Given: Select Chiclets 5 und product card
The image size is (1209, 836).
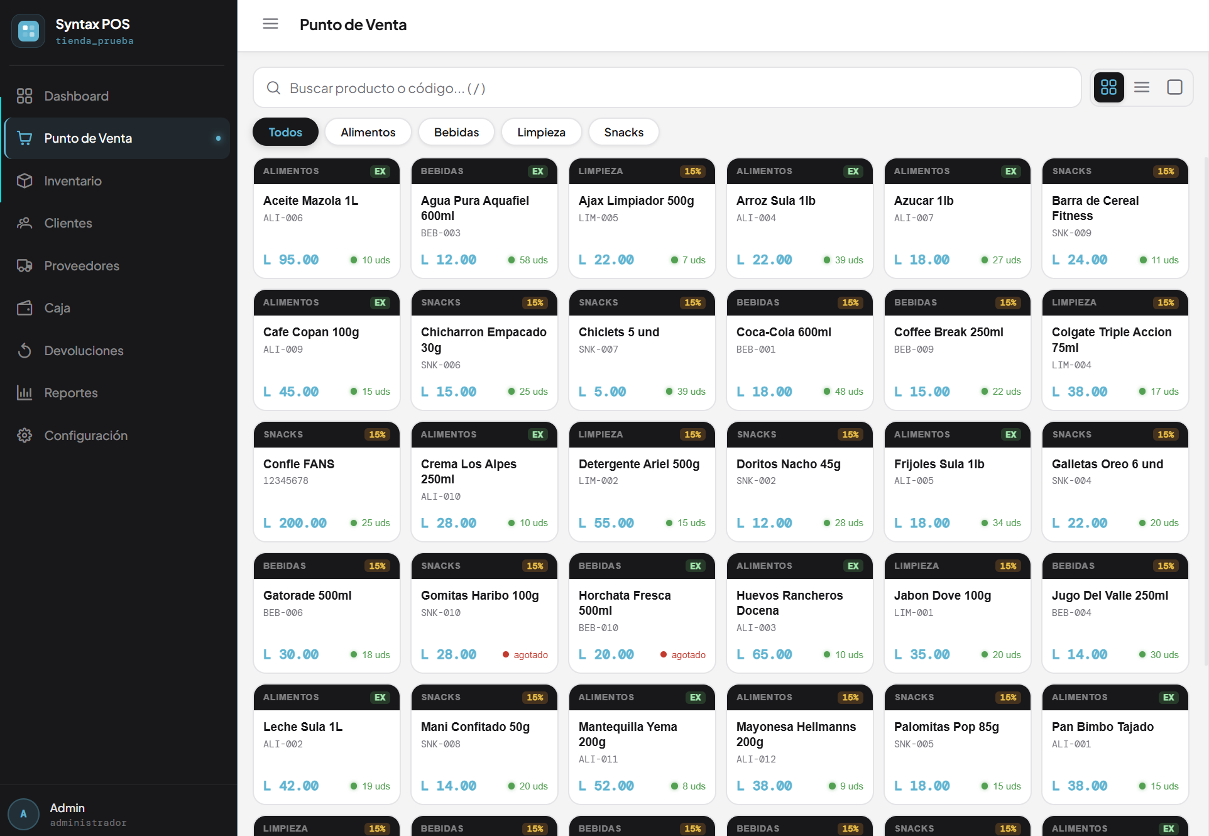Looking at the screenshot, I should (642, 349).
